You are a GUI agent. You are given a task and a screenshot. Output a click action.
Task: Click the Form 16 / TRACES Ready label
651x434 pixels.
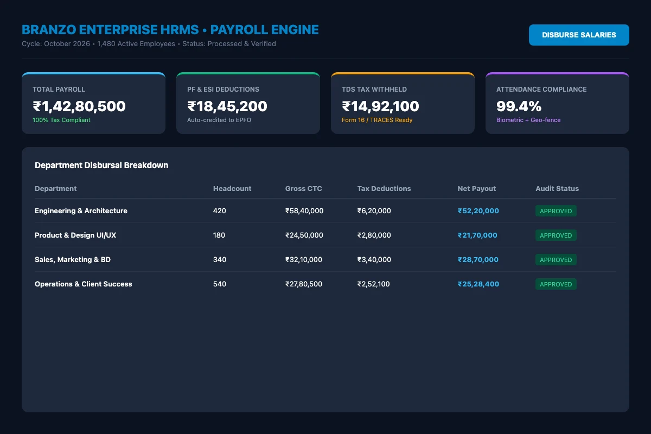pyautogui.click(x=377, y=120)
